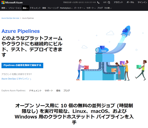Click the phone icon beside the sales number
This screenshot has width=148, height=128.
pyautogui.click(x=98, y=3)
